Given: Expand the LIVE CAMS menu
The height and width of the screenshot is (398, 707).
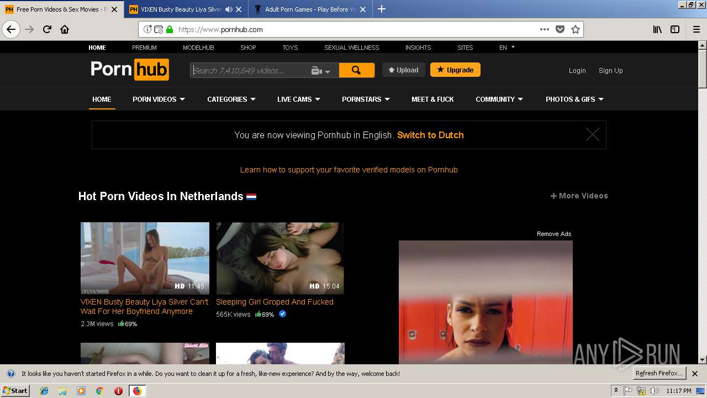Looking at the screenshot, I should [299, 99].
